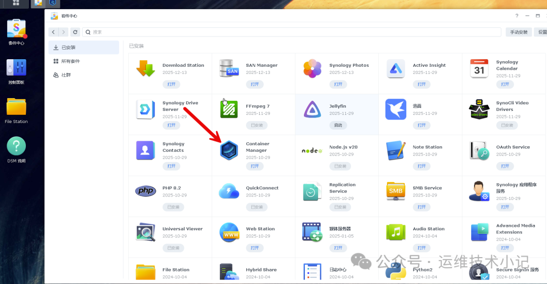Click the Universal Viewer icon
Viewport: 547px width, 284px height.
(145, 232)
